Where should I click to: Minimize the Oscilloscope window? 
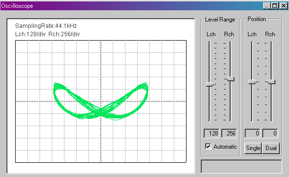click(x=267, y=6)
